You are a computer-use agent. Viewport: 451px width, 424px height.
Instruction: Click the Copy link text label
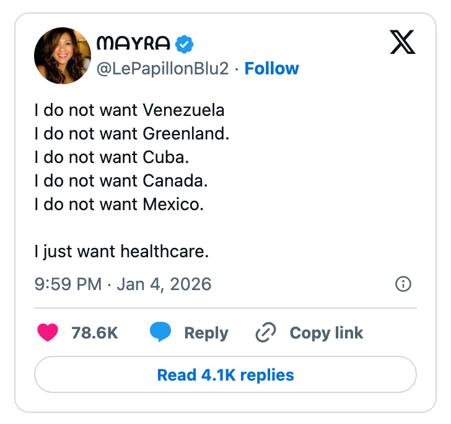[326, 333]
